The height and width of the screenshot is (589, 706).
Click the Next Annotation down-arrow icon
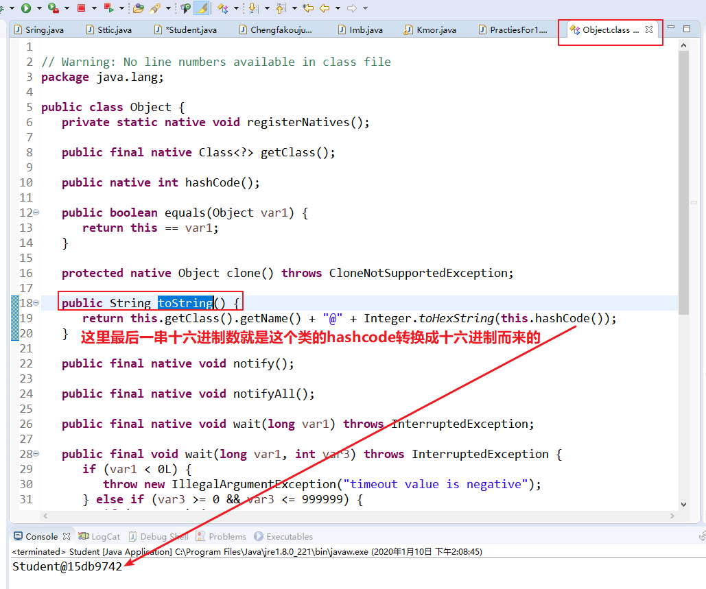click(253, 8)
